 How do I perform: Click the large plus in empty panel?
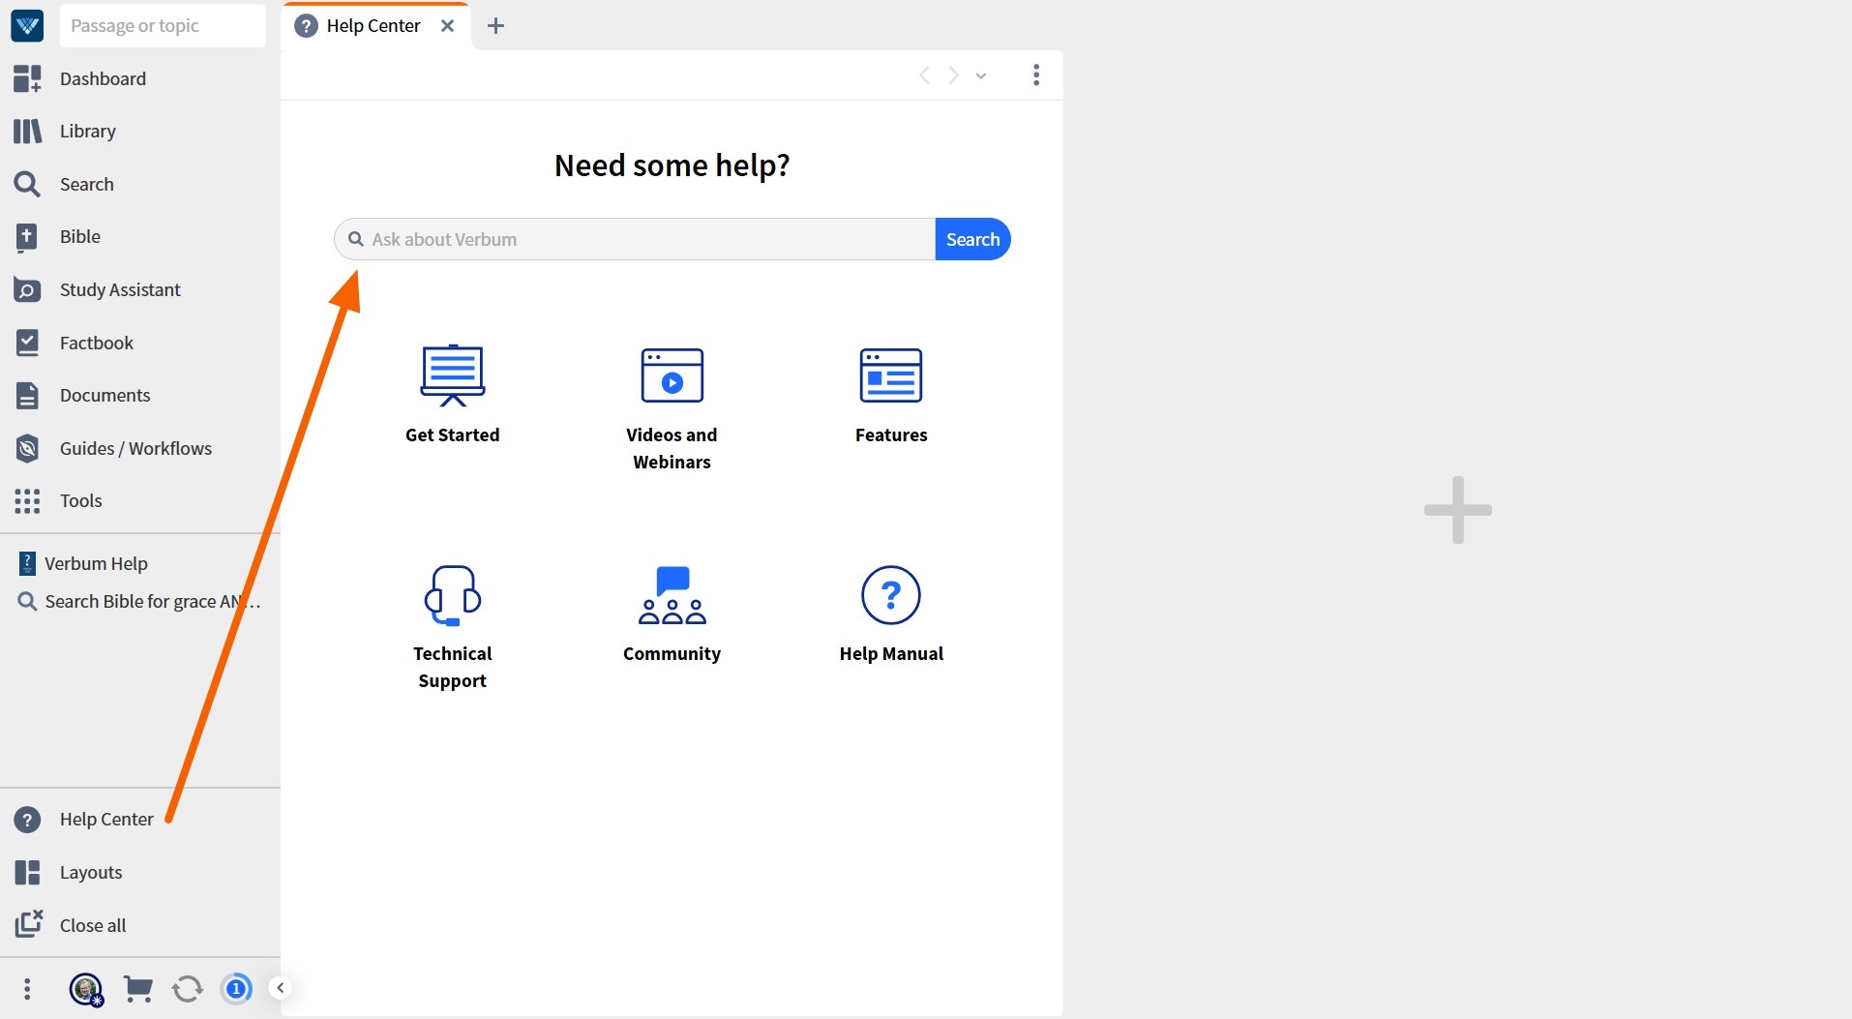1457,509
